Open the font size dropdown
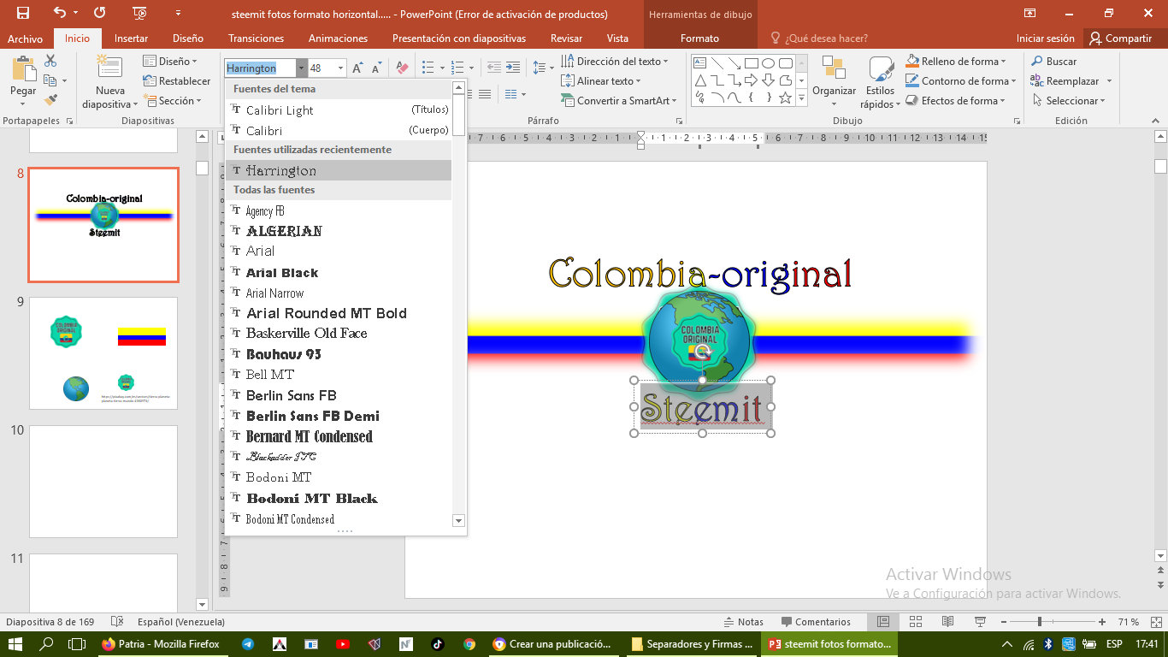This screenshot has height=657, width=1168. (341, 68)
